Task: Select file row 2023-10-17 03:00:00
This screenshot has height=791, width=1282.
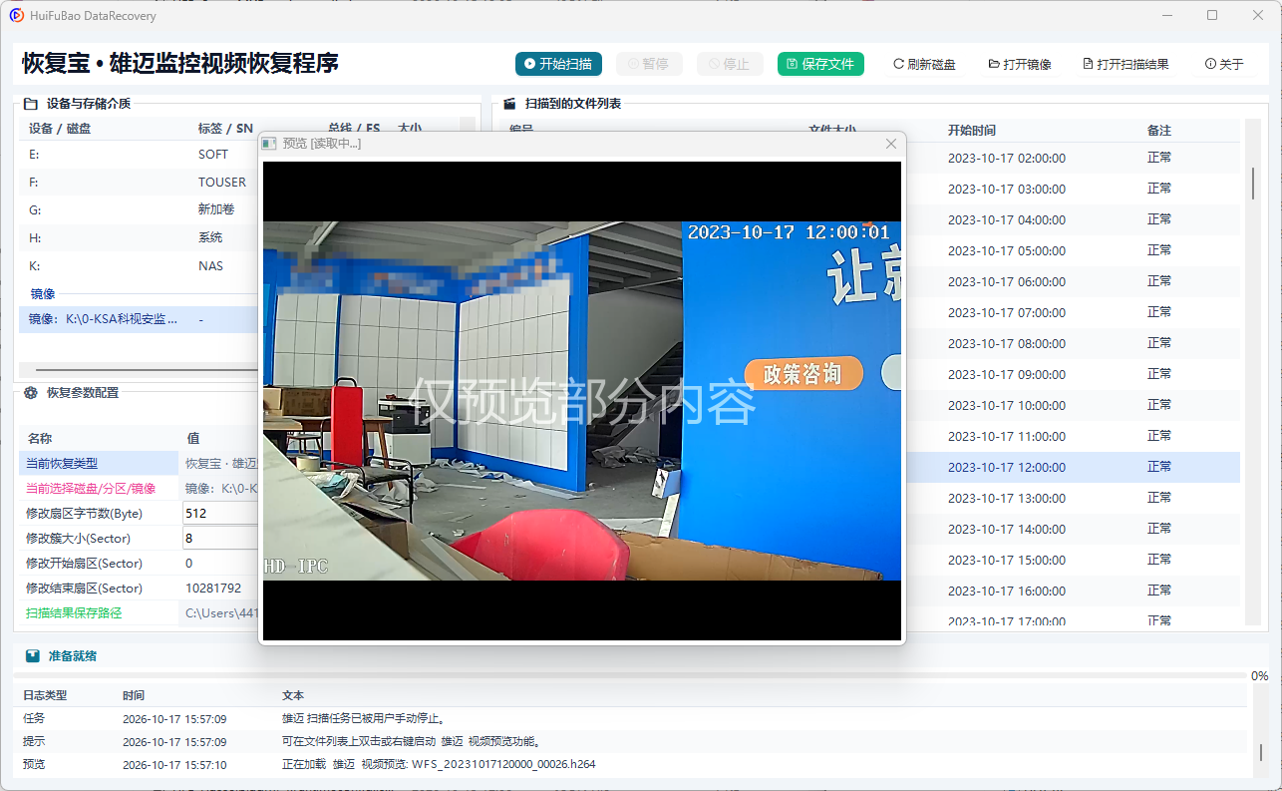Action: (1074, 189)
